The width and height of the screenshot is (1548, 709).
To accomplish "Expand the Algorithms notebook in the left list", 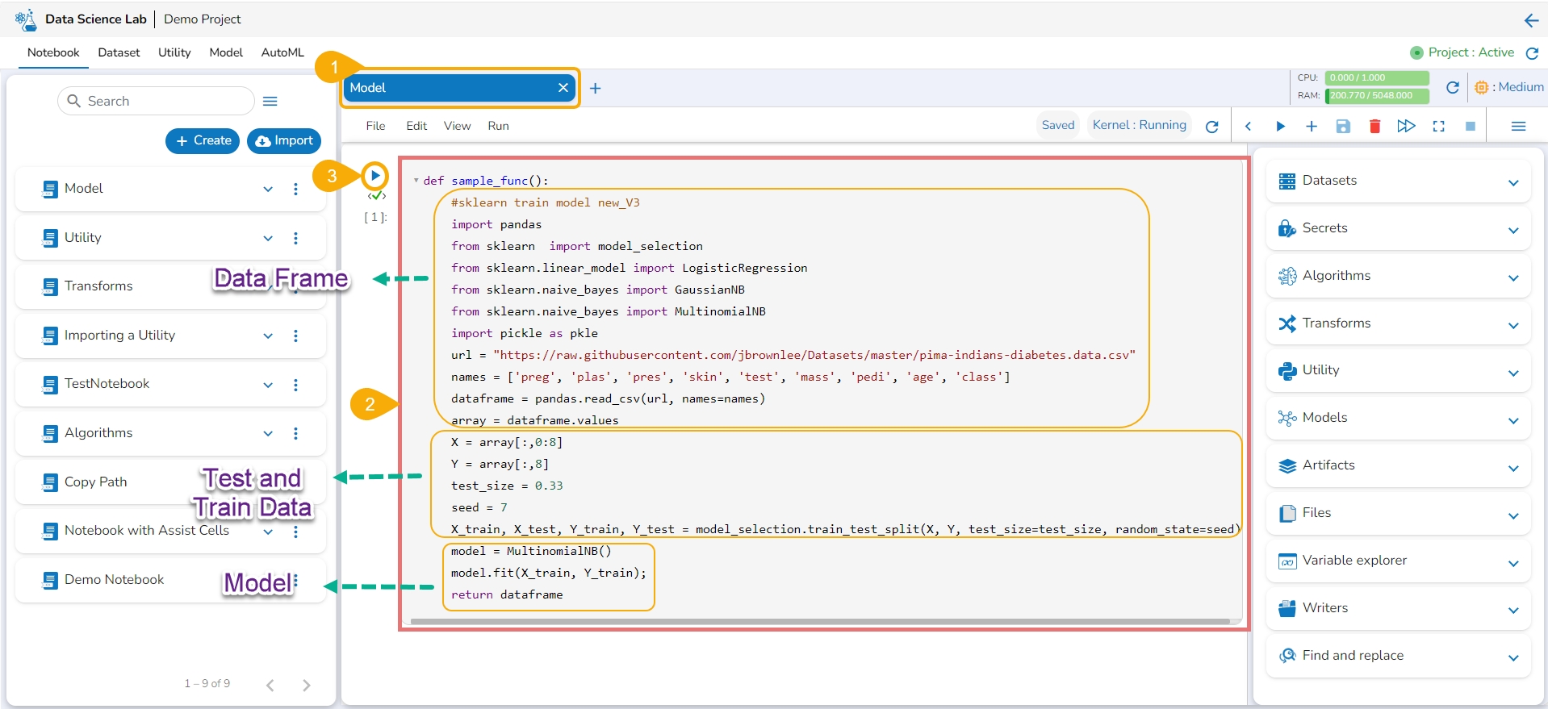I will [267, 434].
